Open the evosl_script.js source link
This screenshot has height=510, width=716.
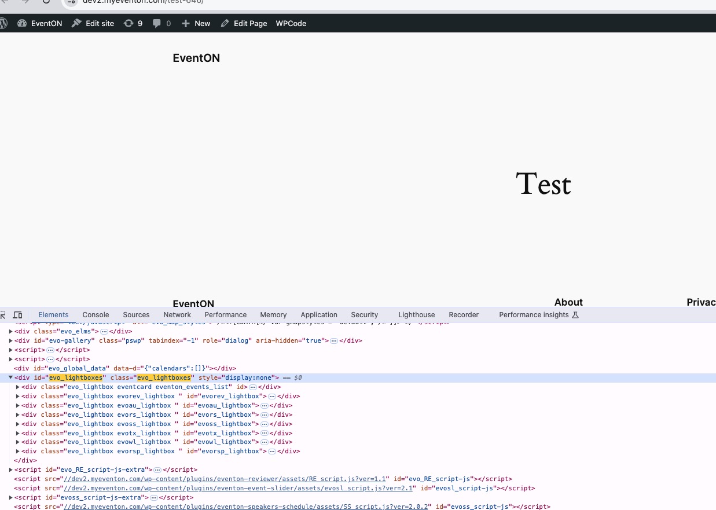238,488
